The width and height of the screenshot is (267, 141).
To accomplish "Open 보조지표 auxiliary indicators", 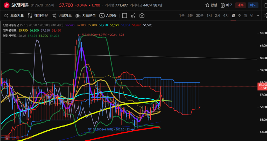I will pos(14,15).
